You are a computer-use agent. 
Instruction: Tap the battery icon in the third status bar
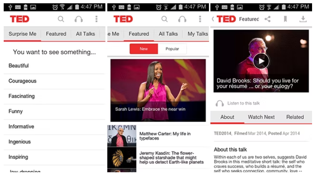pyautogui.click(x=284, y=7)
